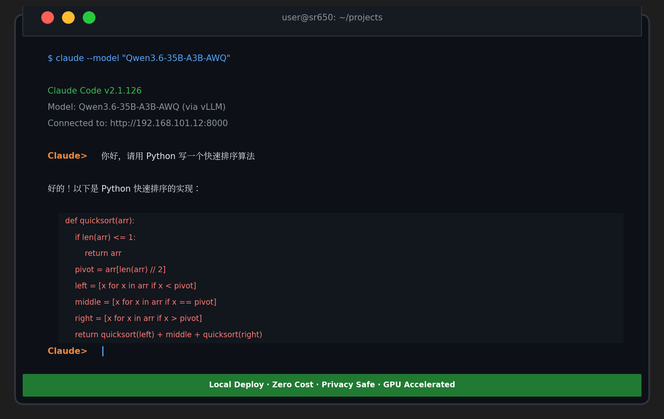Click the window title user@sr650: ~/projects
Viewport: 664px width, 419px height.
point(332,17)
